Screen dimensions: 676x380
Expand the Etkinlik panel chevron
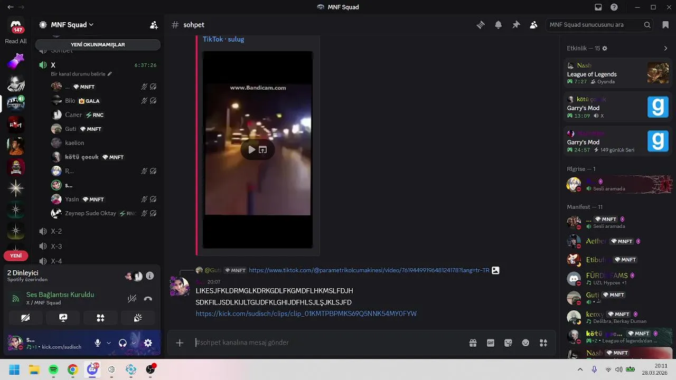665,49
